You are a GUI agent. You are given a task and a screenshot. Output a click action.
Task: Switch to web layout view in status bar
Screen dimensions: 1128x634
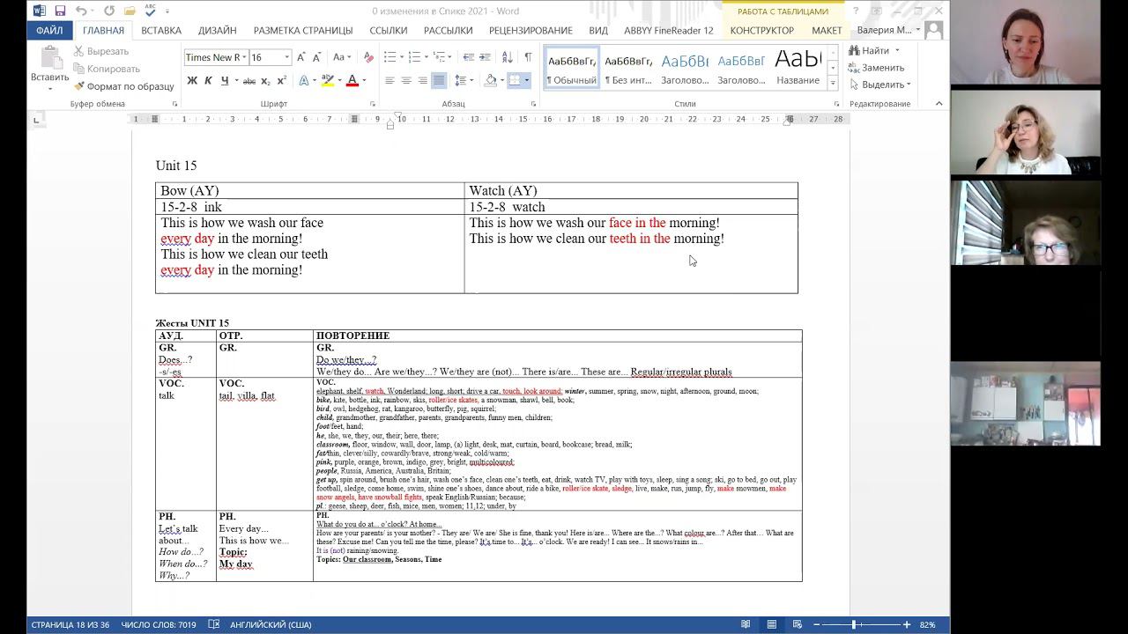pyautogui.click(x=796, y=624)
